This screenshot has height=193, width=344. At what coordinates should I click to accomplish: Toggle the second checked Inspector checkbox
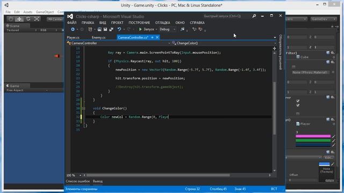(x=298, y=105)
